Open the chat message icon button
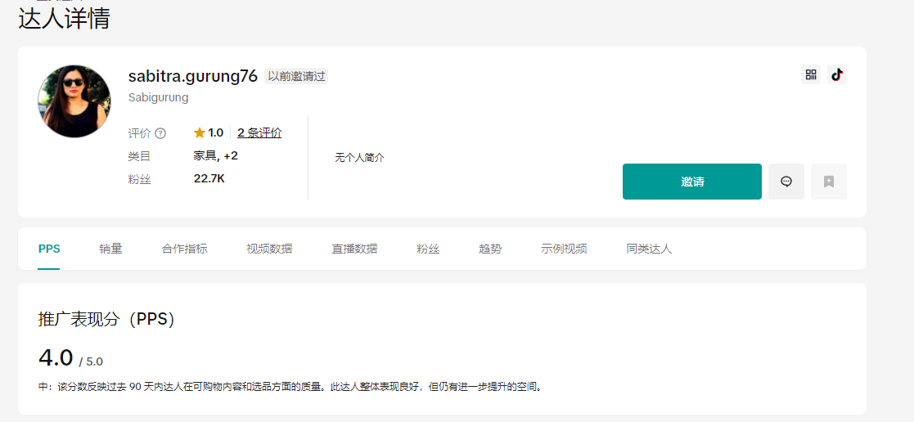 (786, 182)
